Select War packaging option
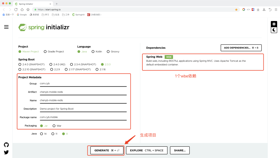280x158 pixels. pyautogui.click(x=57, y=126)
